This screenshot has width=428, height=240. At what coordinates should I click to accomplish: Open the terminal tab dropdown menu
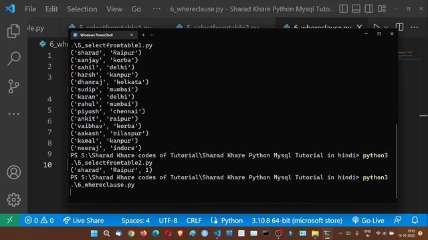(x=152, y=35)
